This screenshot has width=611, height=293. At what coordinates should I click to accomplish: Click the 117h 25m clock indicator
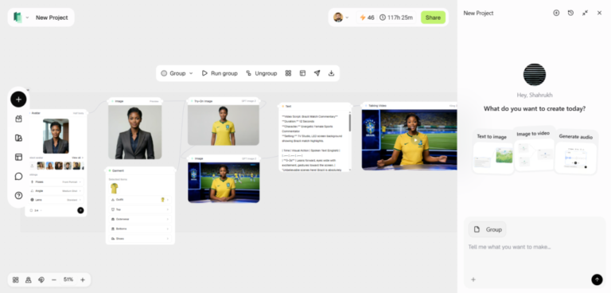point(396,18)
